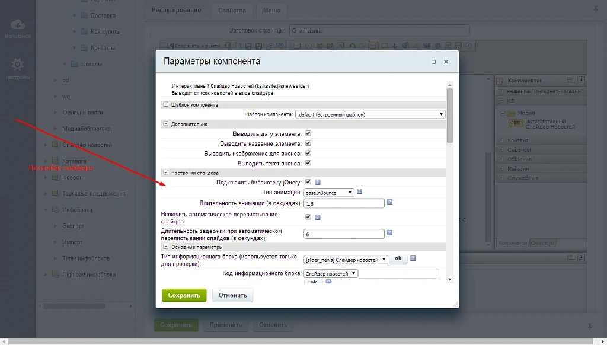Uncheck Выводить изображение для анонса
The height and width of the screenshot is (345, 607).
[308, 153]
